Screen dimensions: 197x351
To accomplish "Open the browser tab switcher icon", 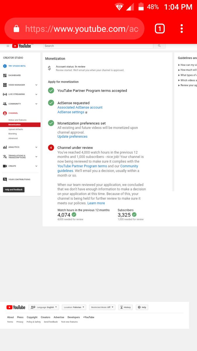I will point(160,29).
